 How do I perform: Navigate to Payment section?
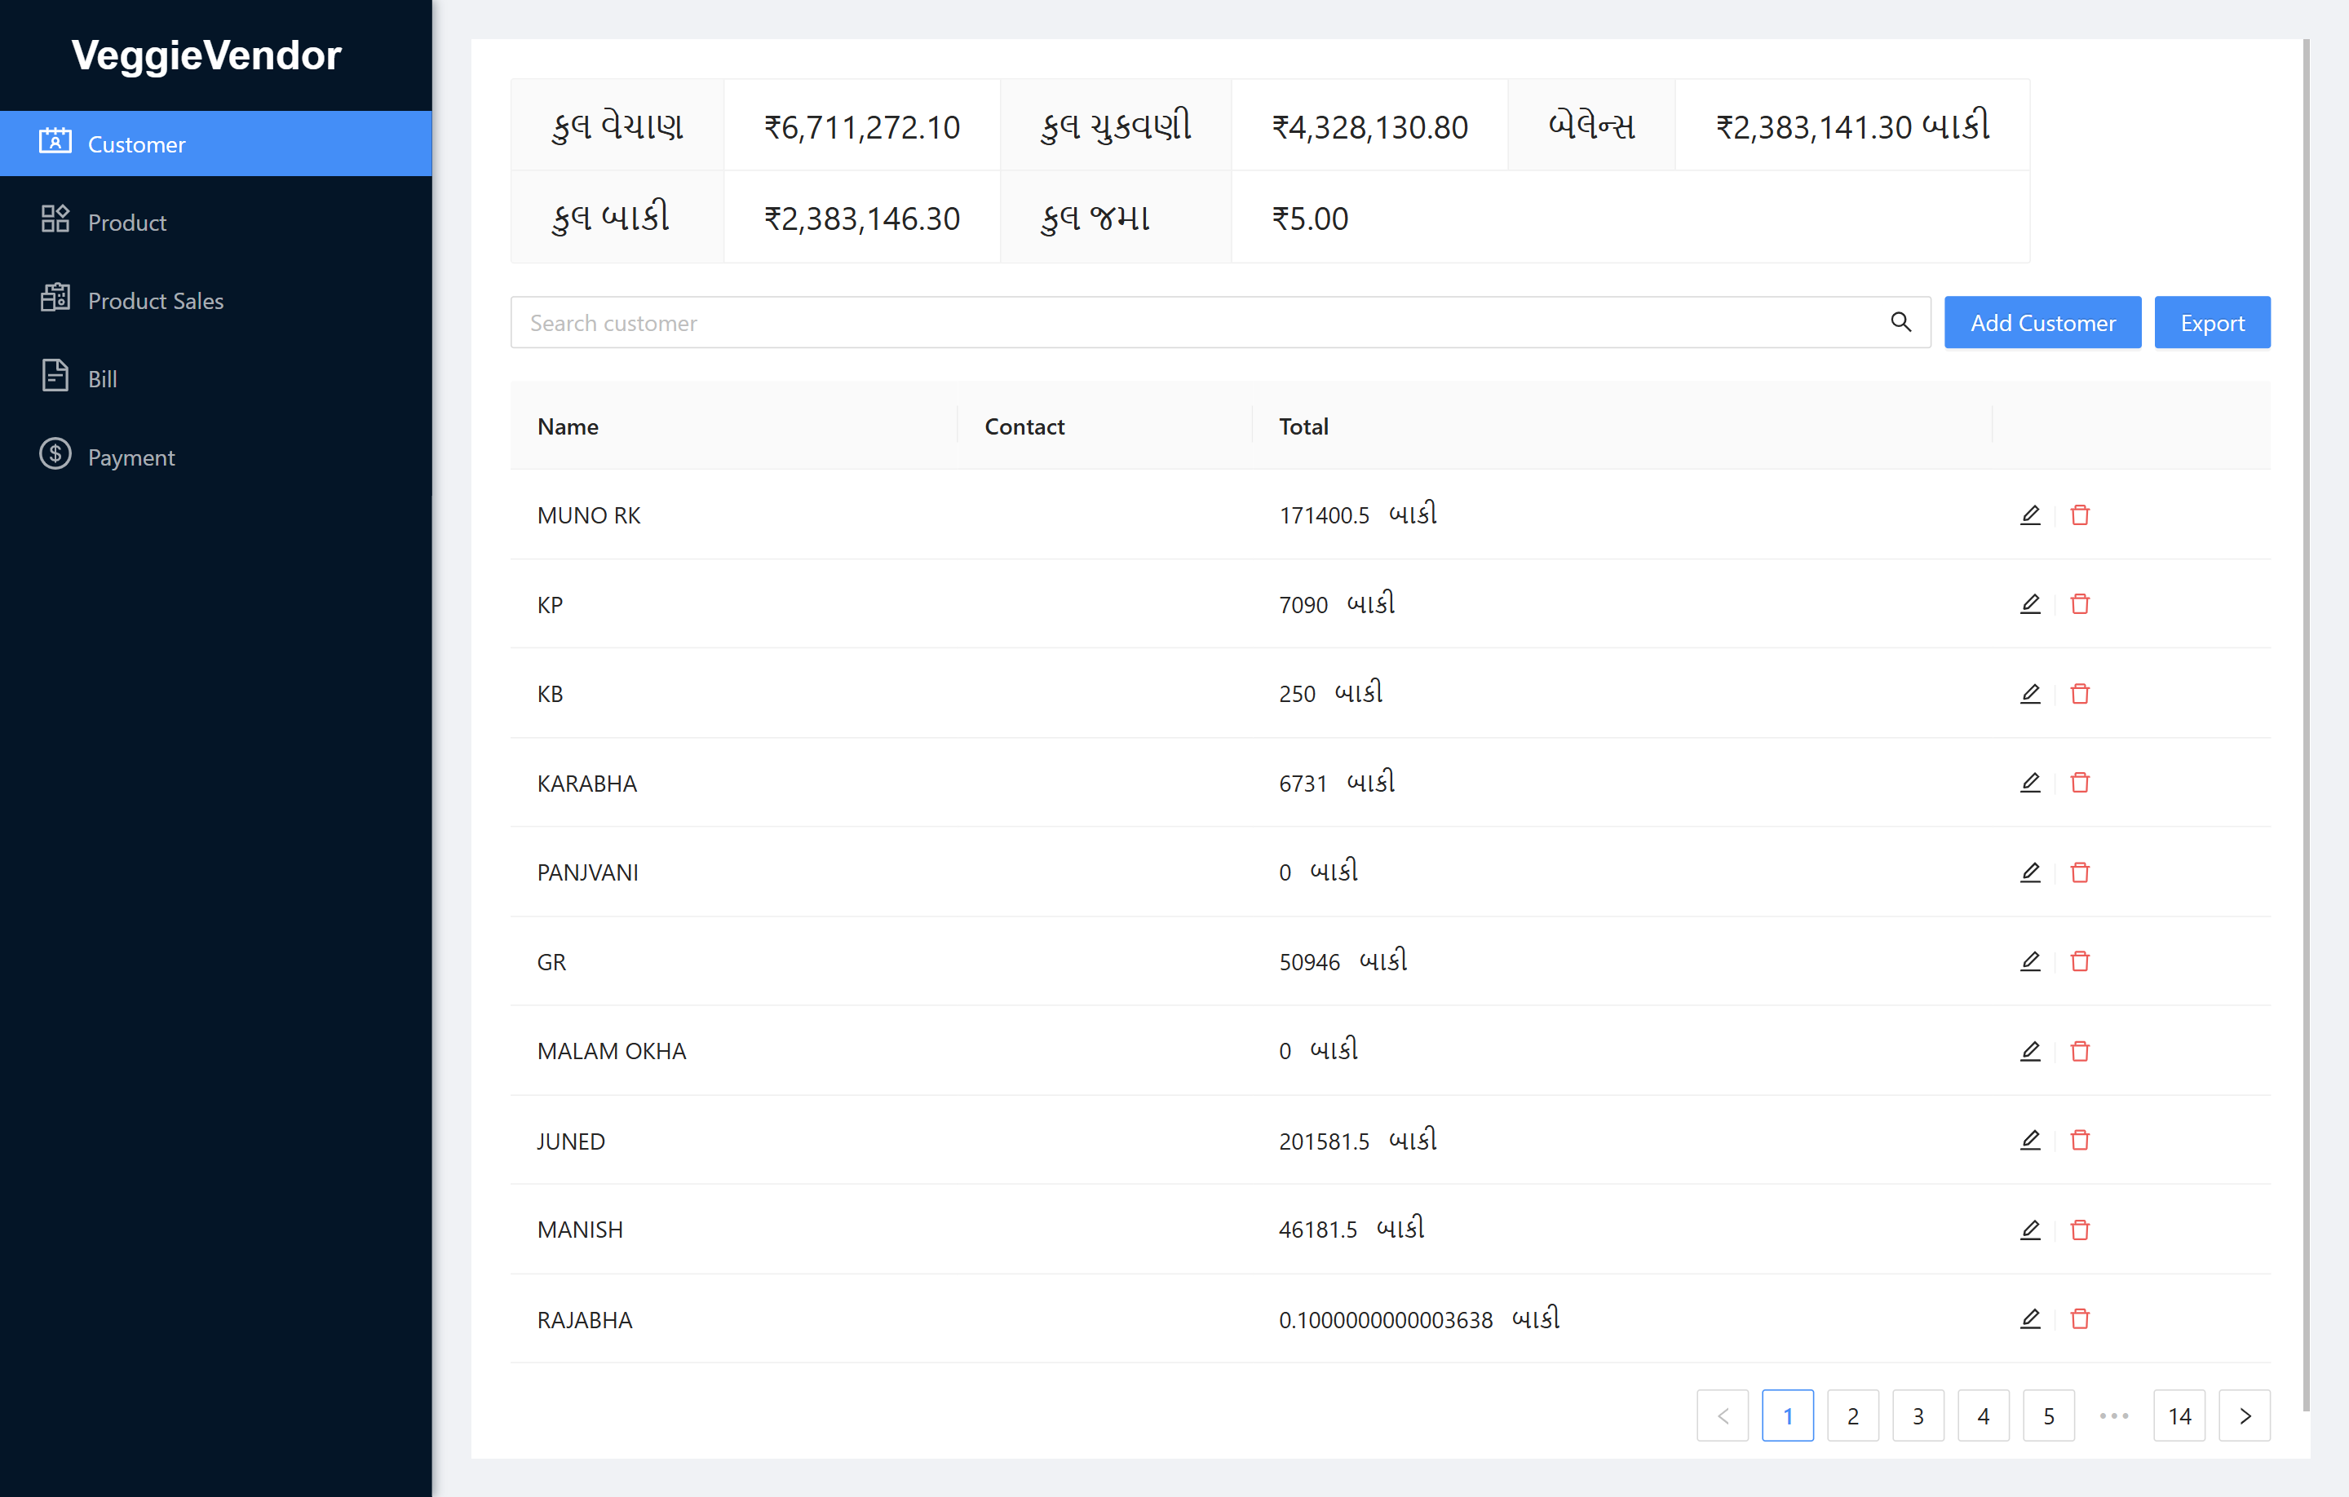[x=130, y=457]
